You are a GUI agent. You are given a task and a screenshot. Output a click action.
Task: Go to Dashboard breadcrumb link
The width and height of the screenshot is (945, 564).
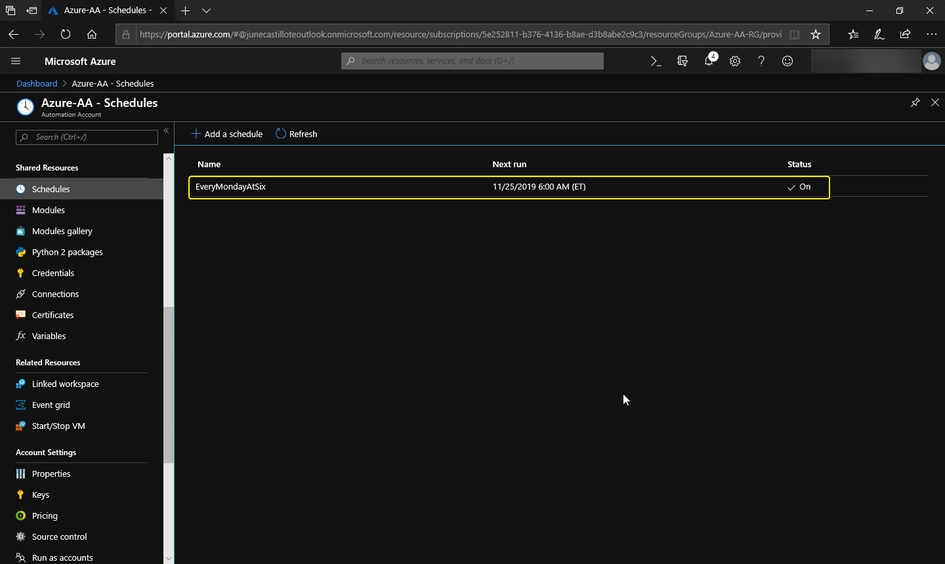[x=37, y=83]
